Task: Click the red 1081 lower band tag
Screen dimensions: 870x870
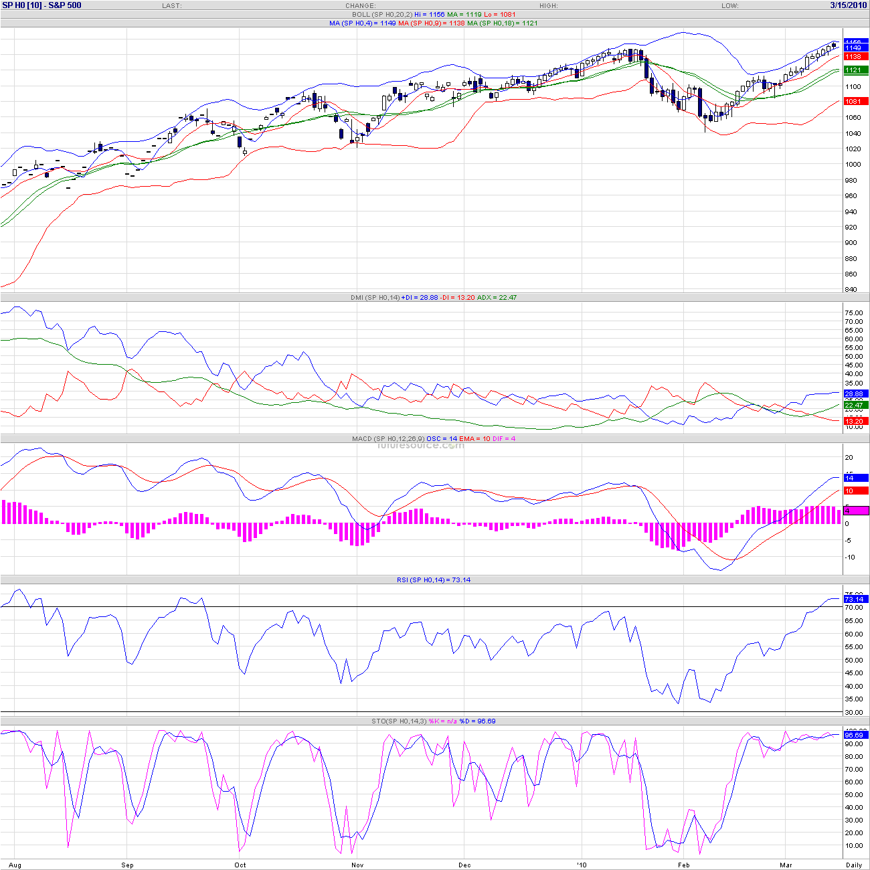Action: [x=855, y=102]
